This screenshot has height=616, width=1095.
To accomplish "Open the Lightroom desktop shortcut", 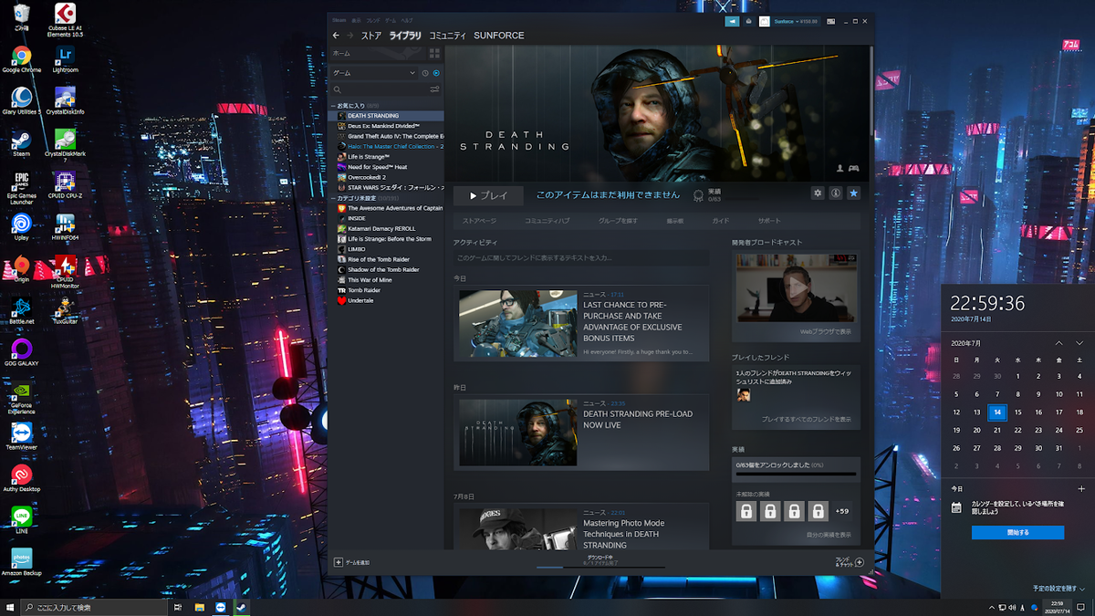I will (x=64, y=59).
